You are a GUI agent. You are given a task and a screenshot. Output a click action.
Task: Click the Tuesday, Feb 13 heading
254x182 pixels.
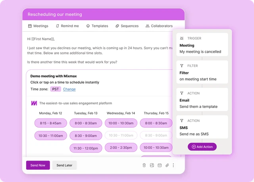click(86, 113)
